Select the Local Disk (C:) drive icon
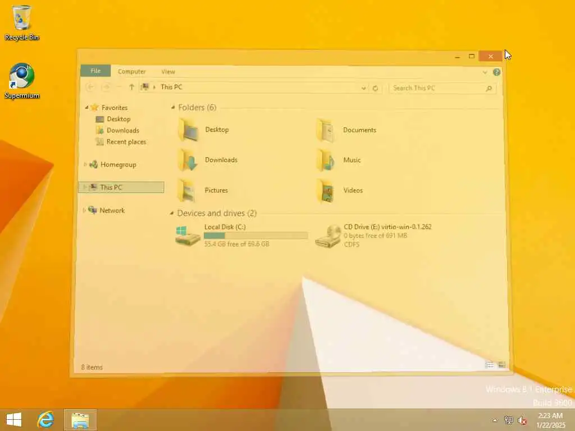The image size is (575, 431). [x=188, y=236]
